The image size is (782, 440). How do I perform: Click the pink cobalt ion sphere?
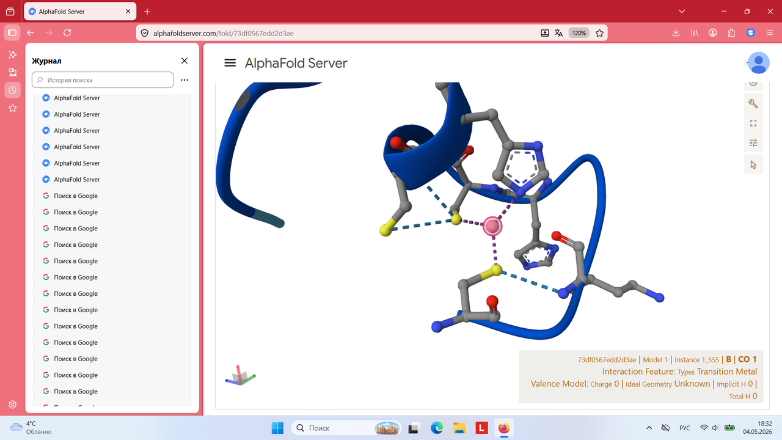coord(492,226)
